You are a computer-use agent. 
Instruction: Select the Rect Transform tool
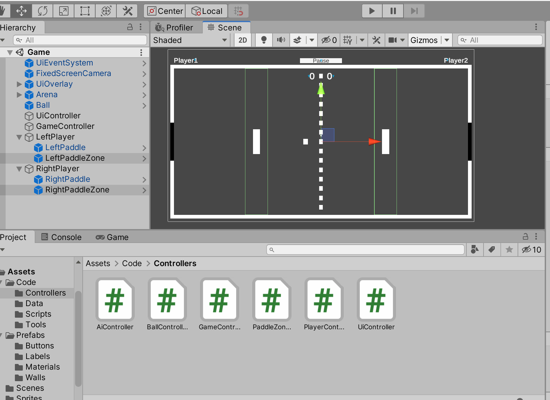[85, 11]
